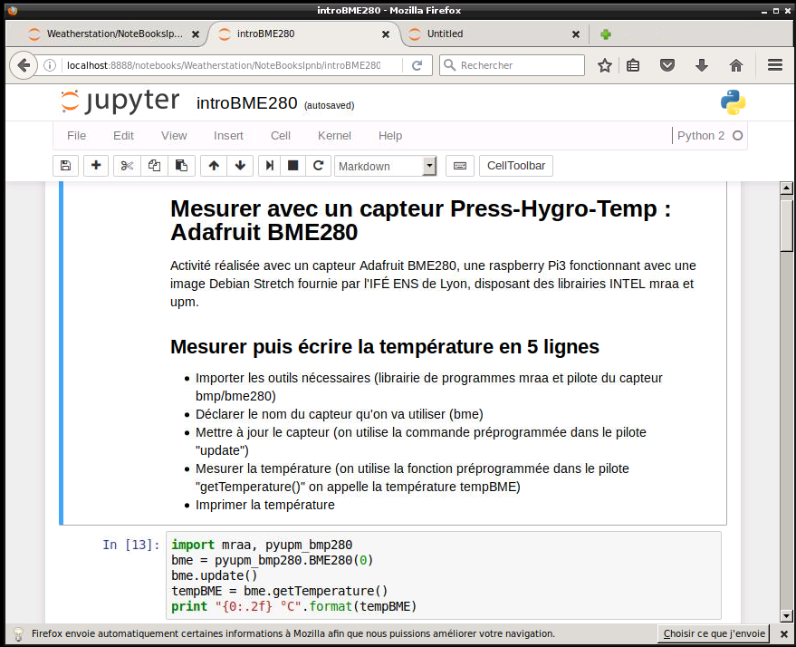The width and height of the screenshot is (796, 647).
Task: Save the notebook with the floppy disk icon
Action: coord(64,166)
